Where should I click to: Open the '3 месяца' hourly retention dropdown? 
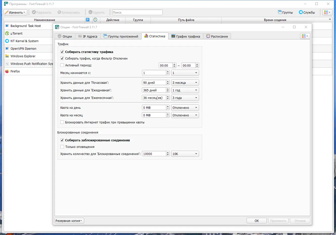[185, 83]
